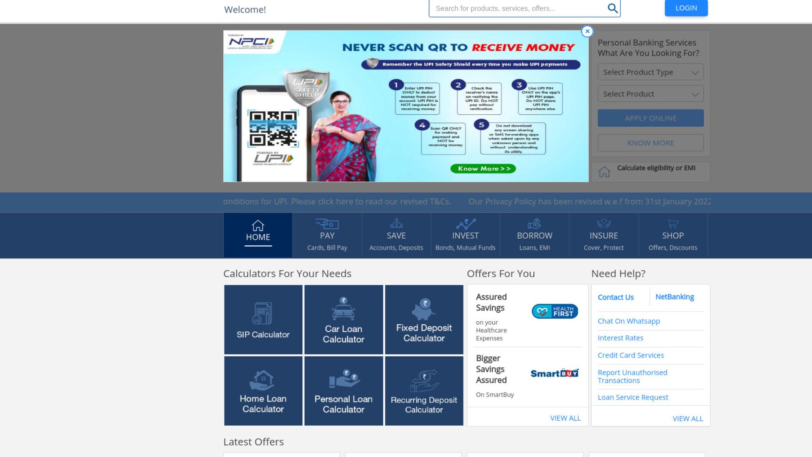Click the Privacy Policy revised ticker notice
This screenshot has width=812, height=457.
[590, 201]
